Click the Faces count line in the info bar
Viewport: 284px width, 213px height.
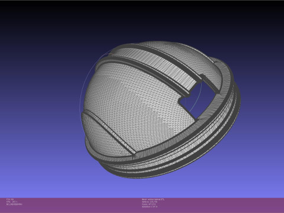(149, 204)
